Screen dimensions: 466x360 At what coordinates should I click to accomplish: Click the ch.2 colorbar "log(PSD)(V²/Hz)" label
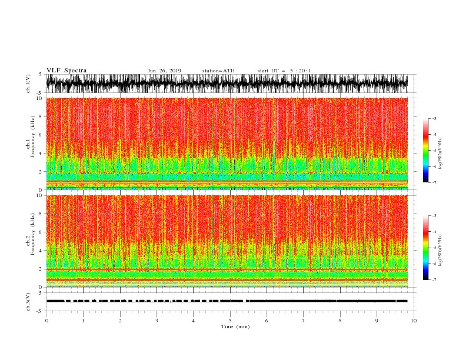point(440,250)
